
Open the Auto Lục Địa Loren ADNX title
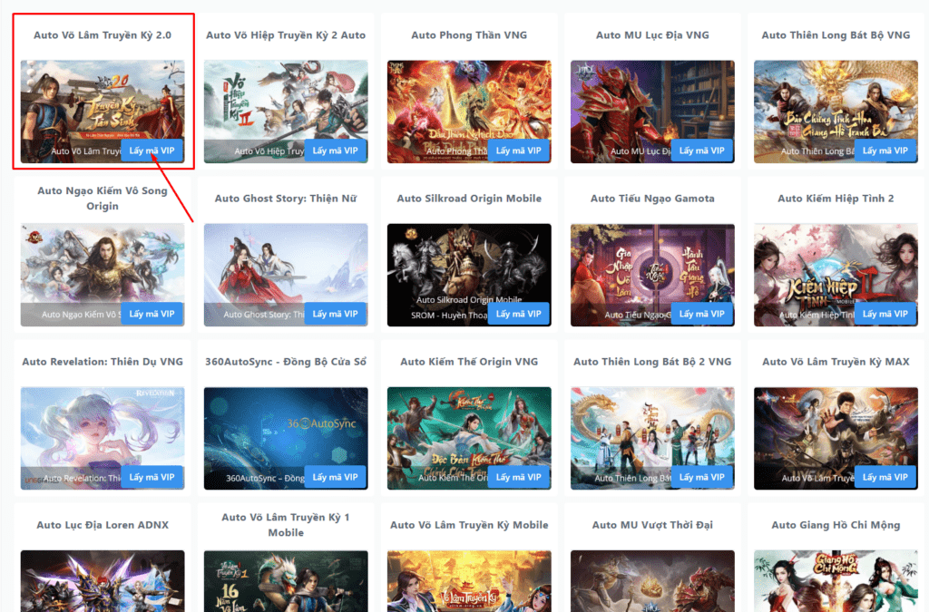click(x=103, y=525)
